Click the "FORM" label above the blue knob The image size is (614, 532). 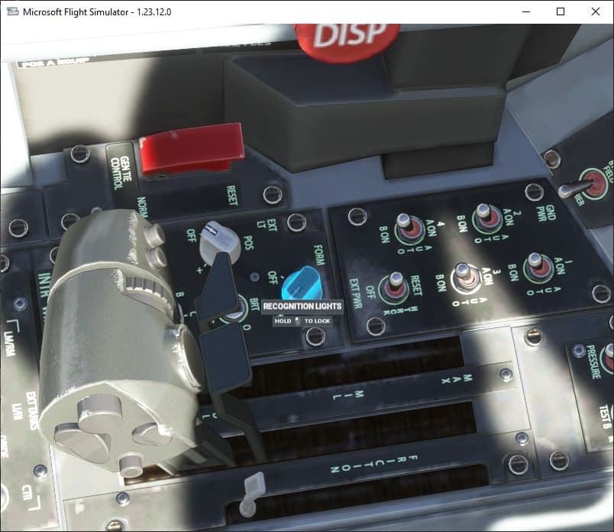tap(319, 255)
